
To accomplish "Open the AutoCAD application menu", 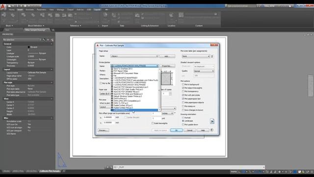I will point(3,6).
